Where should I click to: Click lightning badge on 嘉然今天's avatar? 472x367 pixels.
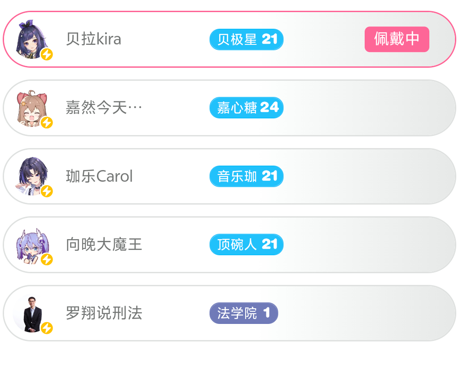coord(47,122)
